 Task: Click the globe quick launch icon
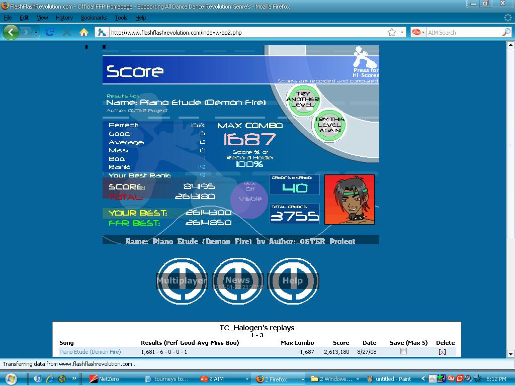pyautogui.click(x=62, y=379)
